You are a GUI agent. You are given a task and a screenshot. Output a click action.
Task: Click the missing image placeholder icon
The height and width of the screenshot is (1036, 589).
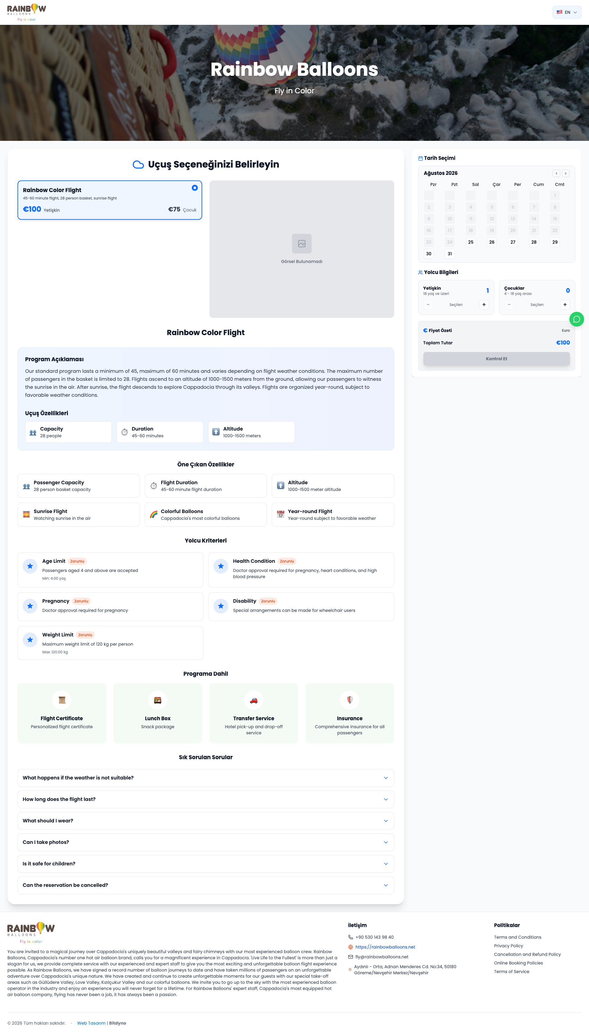click(x=302, y=244)
